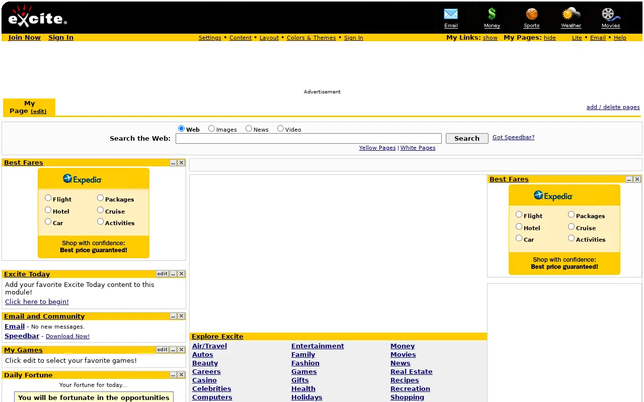Open the Movies film reel icon
Image resolution: width=644 pixels, height=402 pixels.
tap(610, 14)
